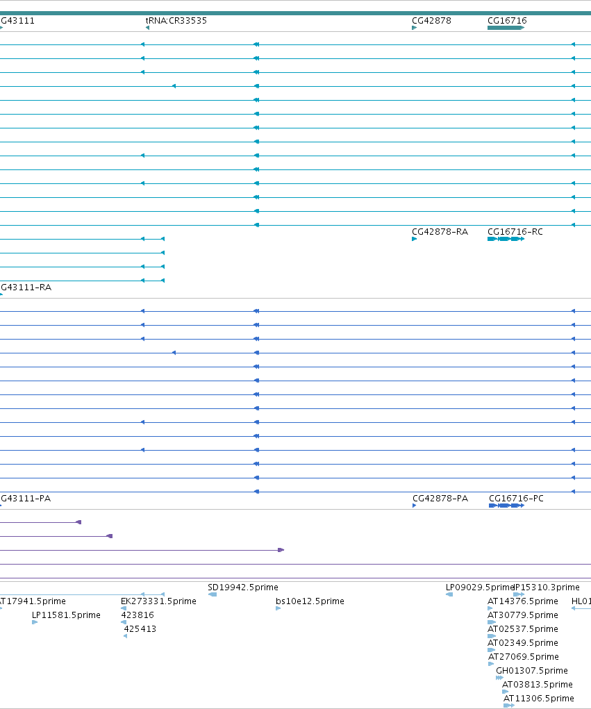Select the LP11581.5prime arrow glyph
591x709 pixels.
point(35,622)
